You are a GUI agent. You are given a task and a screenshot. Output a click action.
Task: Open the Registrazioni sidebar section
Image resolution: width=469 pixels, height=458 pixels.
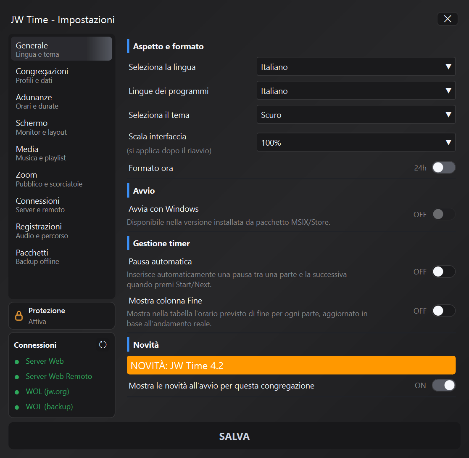tap(62, 231)
